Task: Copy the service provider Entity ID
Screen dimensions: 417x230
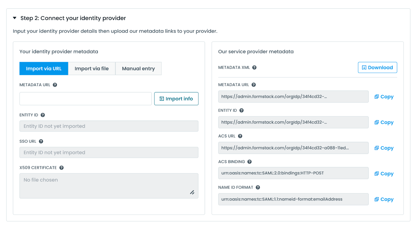Action: 384,122
